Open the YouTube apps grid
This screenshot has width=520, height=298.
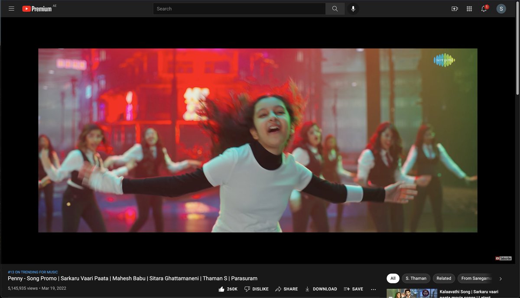(469, 9)
